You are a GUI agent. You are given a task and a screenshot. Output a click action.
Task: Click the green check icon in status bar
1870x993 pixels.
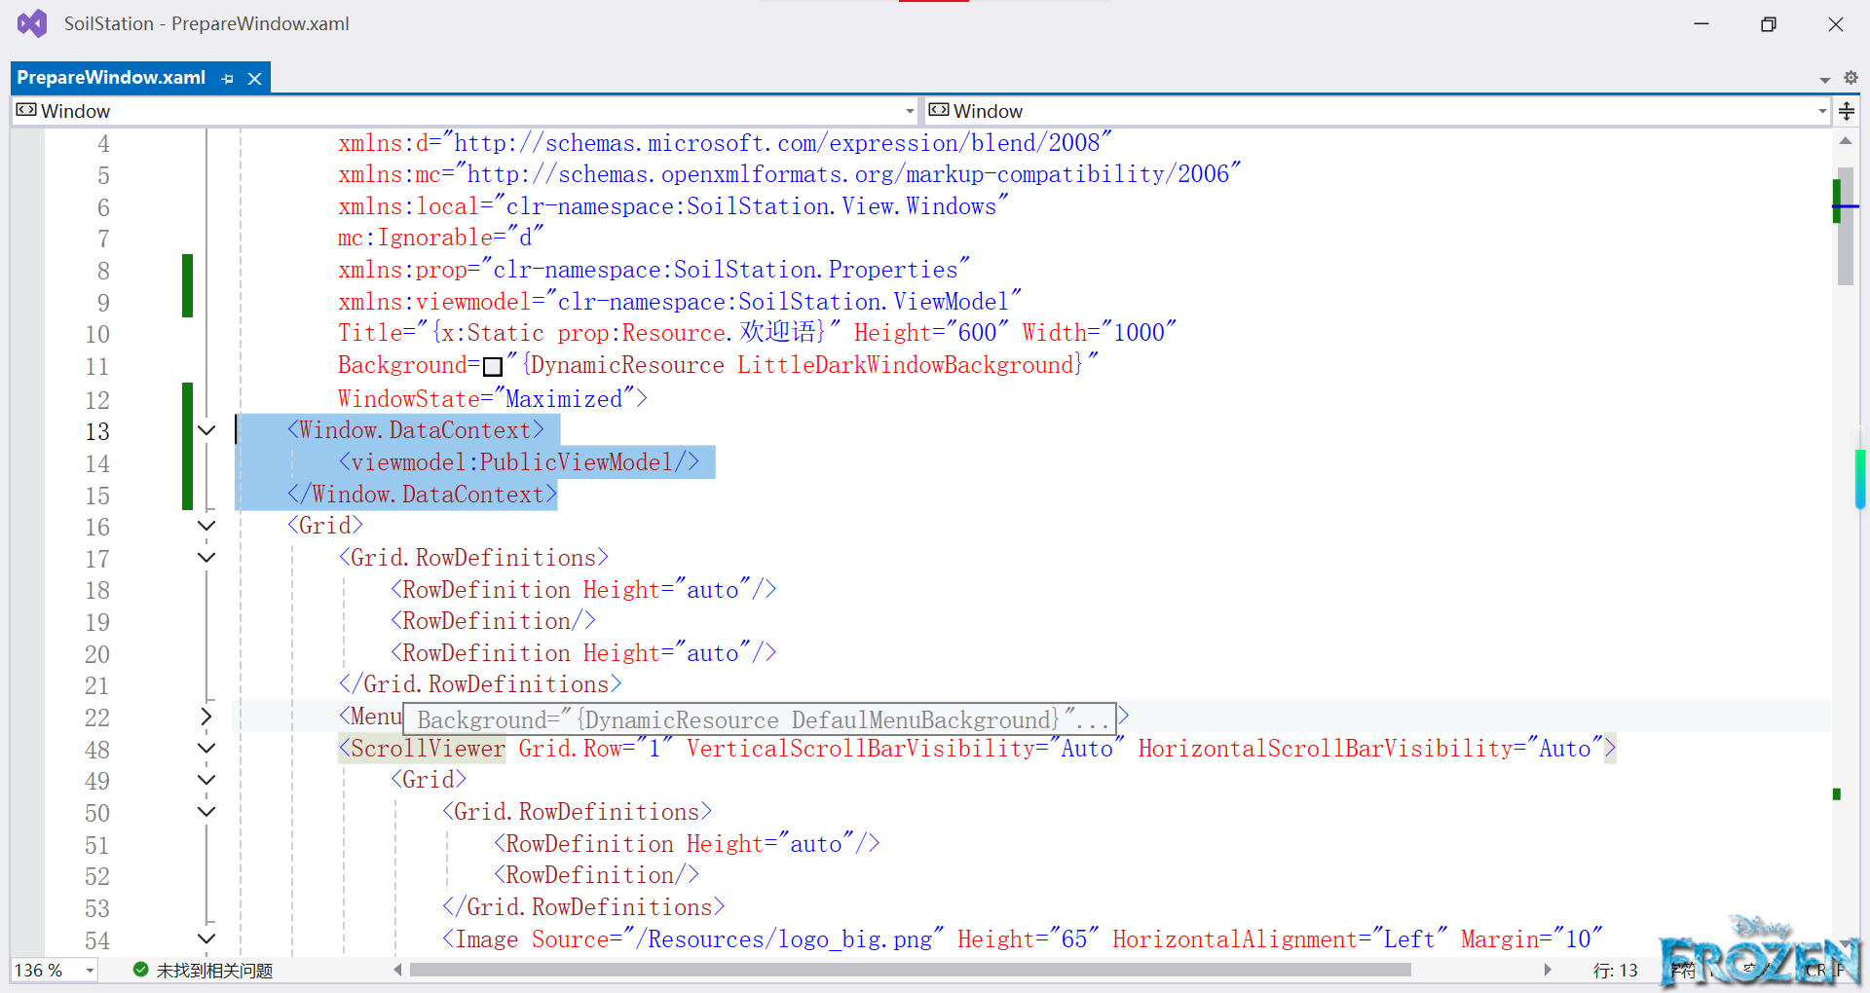[x=139, y=970]
